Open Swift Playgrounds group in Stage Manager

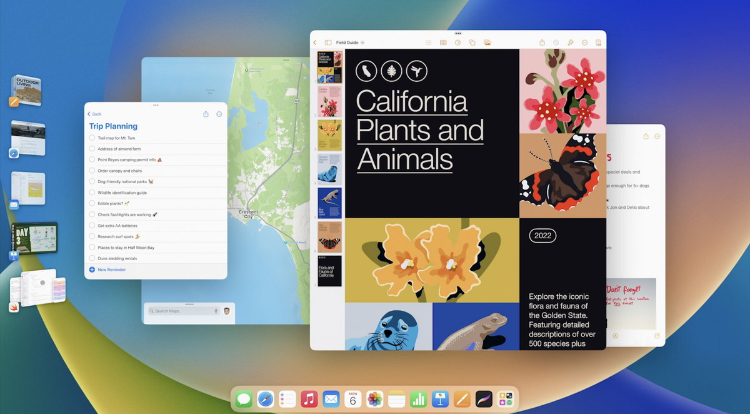(36, 290)
